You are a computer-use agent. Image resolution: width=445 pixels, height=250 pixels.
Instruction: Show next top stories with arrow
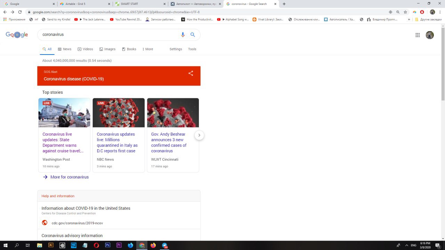tap(199, 135)
